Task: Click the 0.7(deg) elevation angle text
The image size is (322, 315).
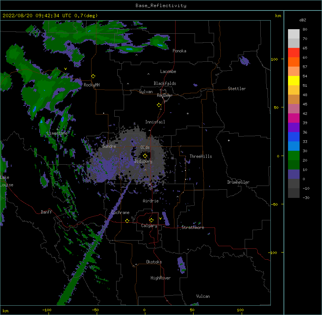Action: click(x=86, y=16)
